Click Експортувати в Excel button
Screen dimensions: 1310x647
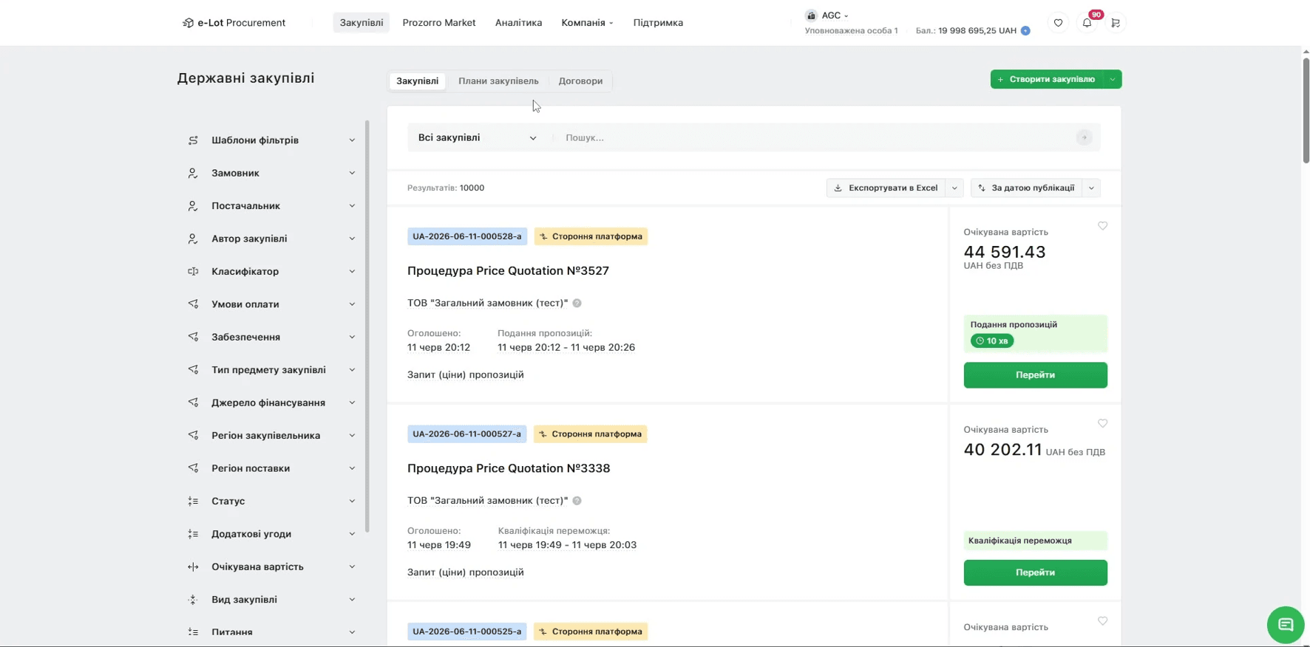pyautogui.click(x=886, y=188)
